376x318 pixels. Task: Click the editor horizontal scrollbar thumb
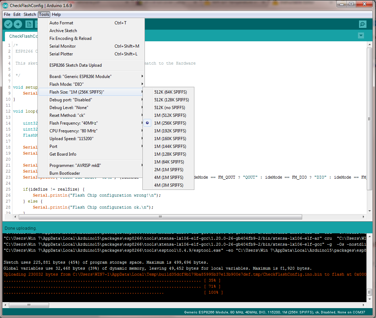[160, 217]
